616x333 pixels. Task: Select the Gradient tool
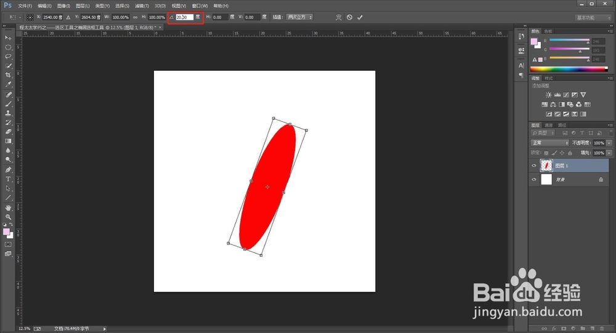coord(8,141)
